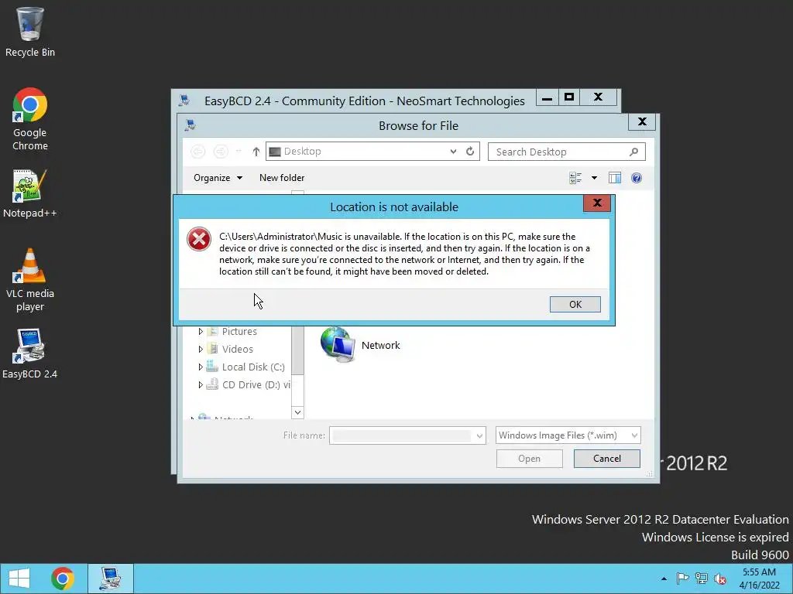Screen dimensions: 793x594
Task: Open Chrome from the taskbar
Action: [x=63, y=579]
